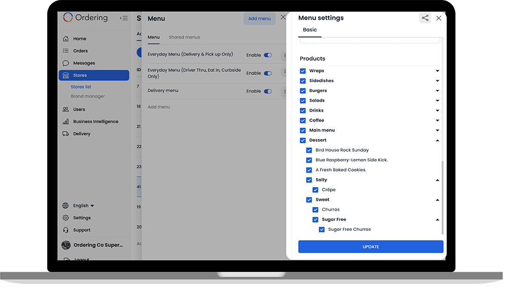Uncheck A Fresh Baked Cookies product

point(309,170)
